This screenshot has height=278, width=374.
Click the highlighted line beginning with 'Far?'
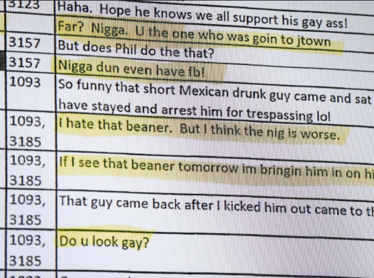(194, 34)
